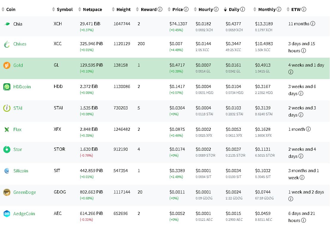Click the Flax coin logo icon
The width and height of the screenshot is (330, 225).
(x=7, y=130)
